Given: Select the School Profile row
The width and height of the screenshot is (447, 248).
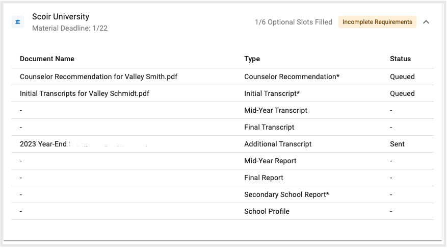Looking at the screenshot, I should click(267, 212).
